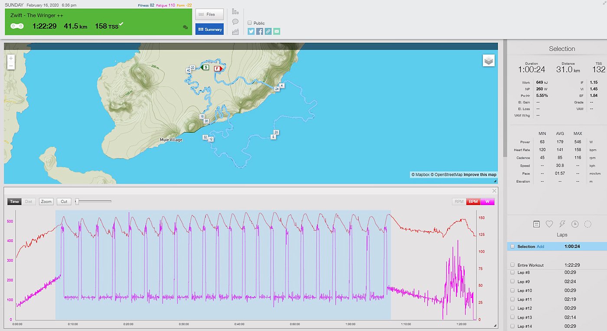The image size is (607, 331).
Task: Toggle the BPM heart rate series
Action: 473,201
